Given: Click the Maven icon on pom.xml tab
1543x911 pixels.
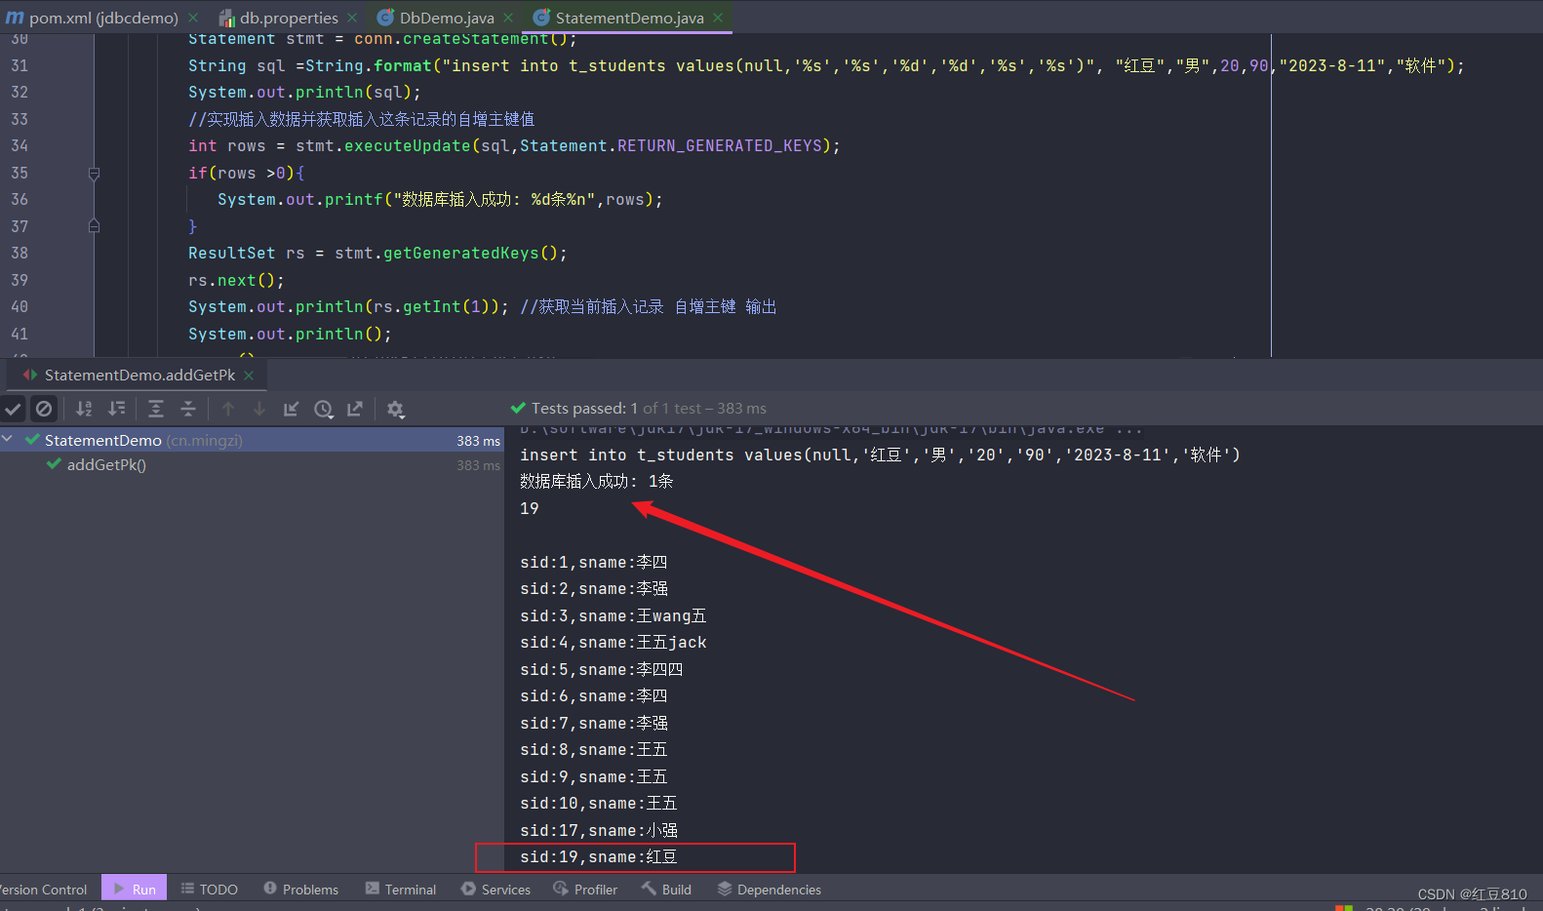Looking at the screenshot, I should coord(15,18).
